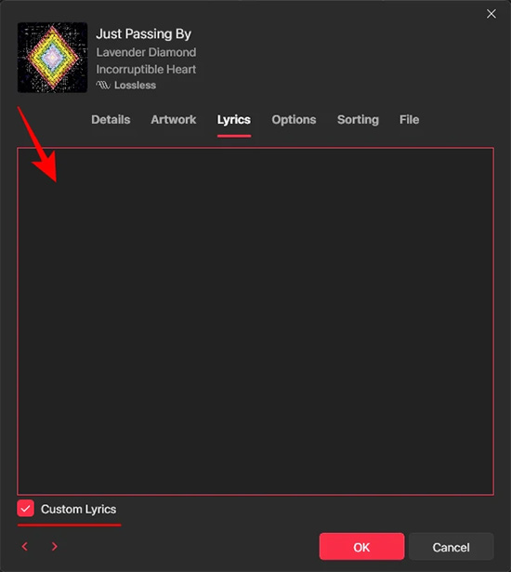Switch to the Details tab
Image resolution: width=511 pixels, height=572 pixels.
pyautogui.click(x=111, y=120)
